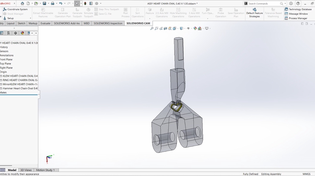315x176 pixels.
Task: Open the Technology Database
Action: 298,9
